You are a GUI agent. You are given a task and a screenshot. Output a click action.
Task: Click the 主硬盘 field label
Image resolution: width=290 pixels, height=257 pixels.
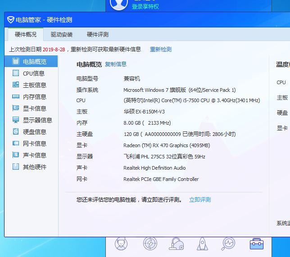pos(85,134)
